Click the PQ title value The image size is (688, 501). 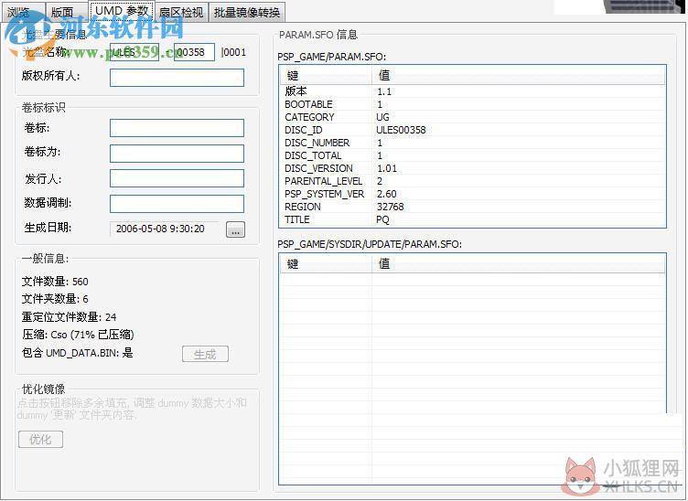tap(382, 219)
